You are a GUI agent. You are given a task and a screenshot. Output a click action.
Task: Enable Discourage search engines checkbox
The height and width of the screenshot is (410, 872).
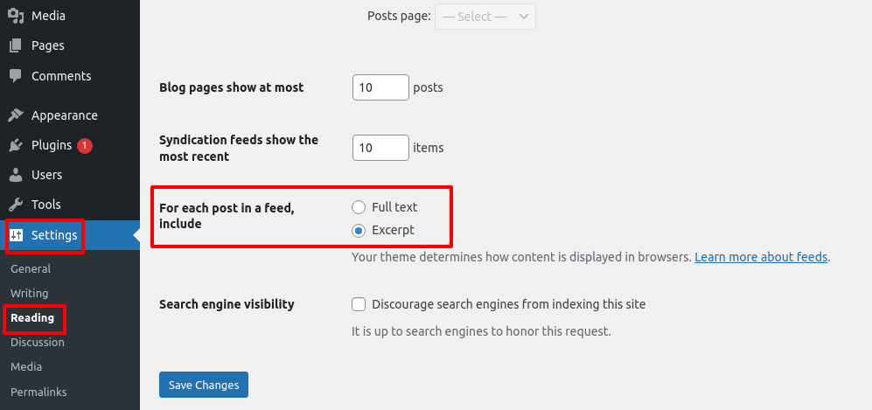[359, 304]
